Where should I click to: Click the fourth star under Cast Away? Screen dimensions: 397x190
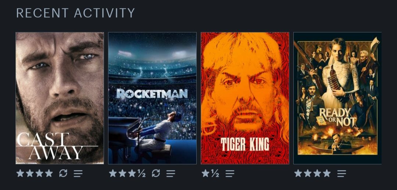(x=49, y=173)
